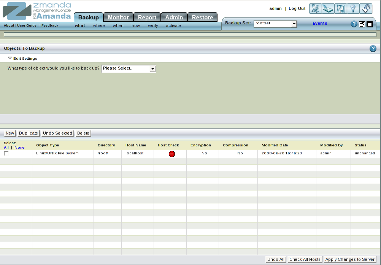The image size is (381, 265).
Task: Click the single full-window icon
Action: 370,24
